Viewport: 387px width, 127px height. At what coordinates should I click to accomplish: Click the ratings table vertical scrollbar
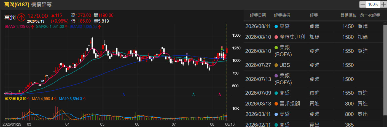pos(385,70)
